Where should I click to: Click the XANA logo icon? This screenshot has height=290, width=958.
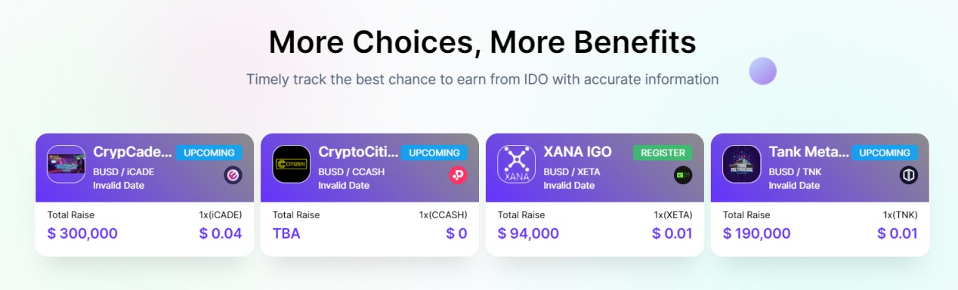point(517,164)
